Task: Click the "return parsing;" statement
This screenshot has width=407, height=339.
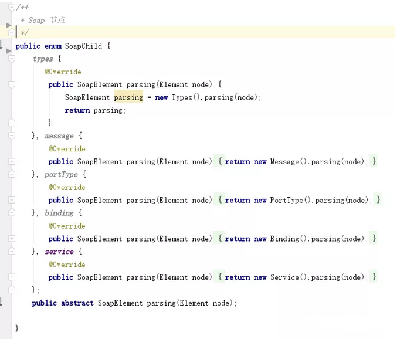Action: tap(95, 110)
